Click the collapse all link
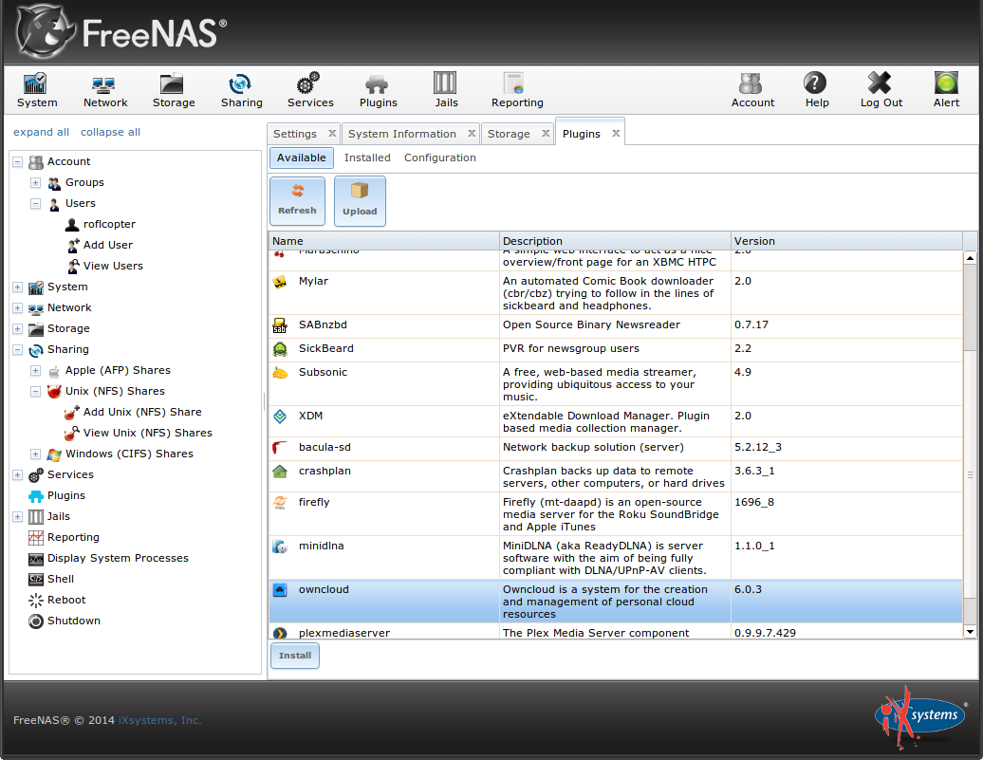Screen dimensions: 983x760 pyautogui.click(x=110, y=132)
